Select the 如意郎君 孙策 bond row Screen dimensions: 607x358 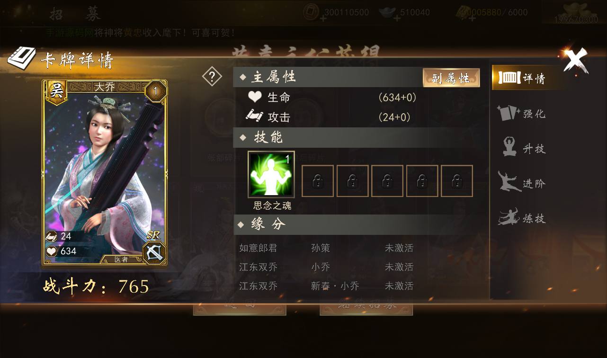point(326,248)
